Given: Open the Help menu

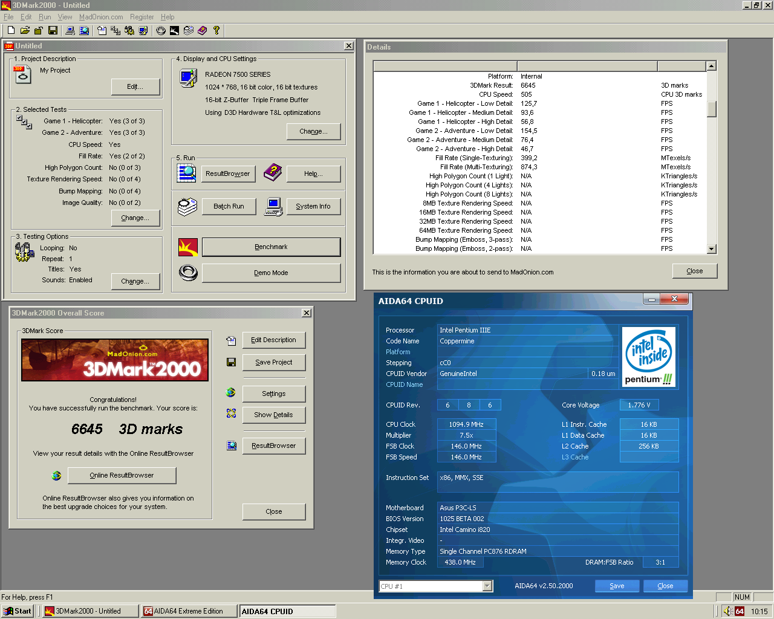Looking at the screenshot, I should tap(167, 17).
